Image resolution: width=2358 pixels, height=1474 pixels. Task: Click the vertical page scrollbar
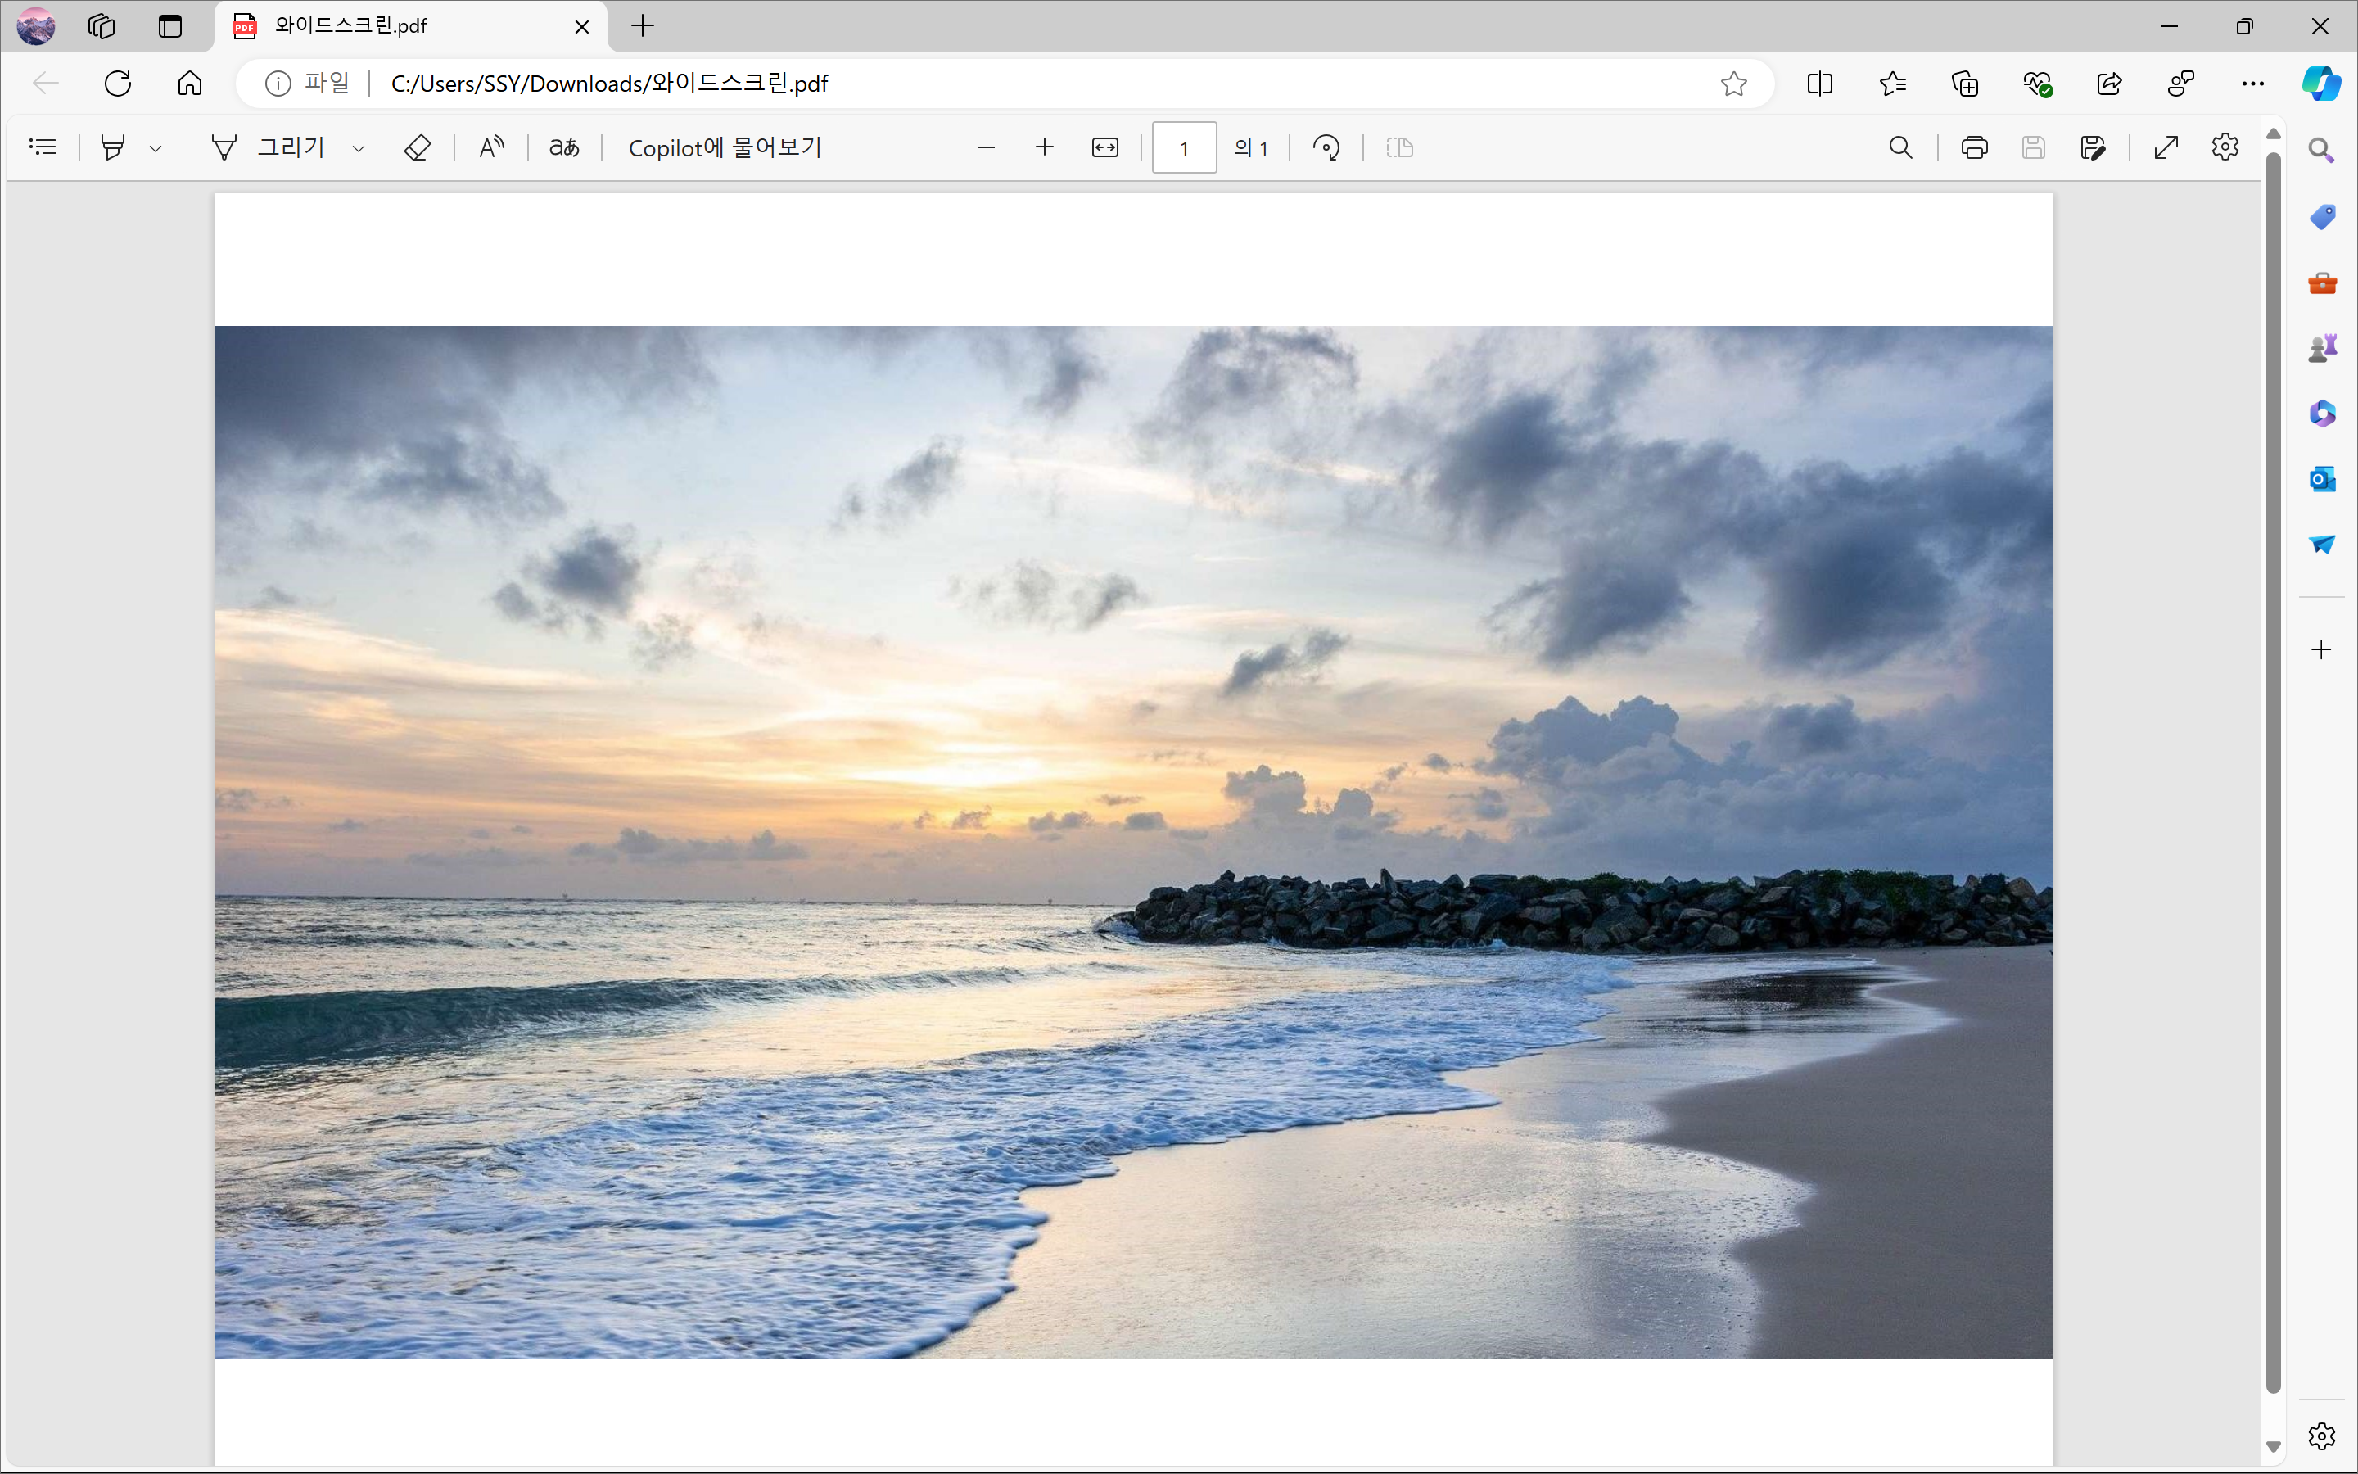tap(2273, 770)
